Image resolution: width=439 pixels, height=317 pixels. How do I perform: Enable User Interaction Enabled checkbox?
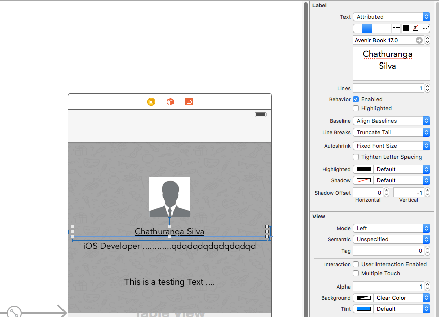tap(356, 264)
